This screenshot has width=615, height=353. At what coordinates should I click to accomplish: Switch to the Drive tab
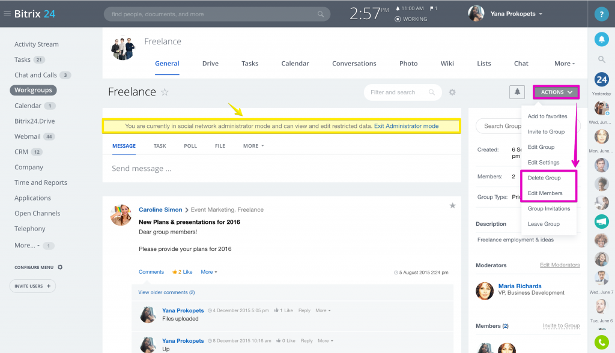click(x=210, y=64)
